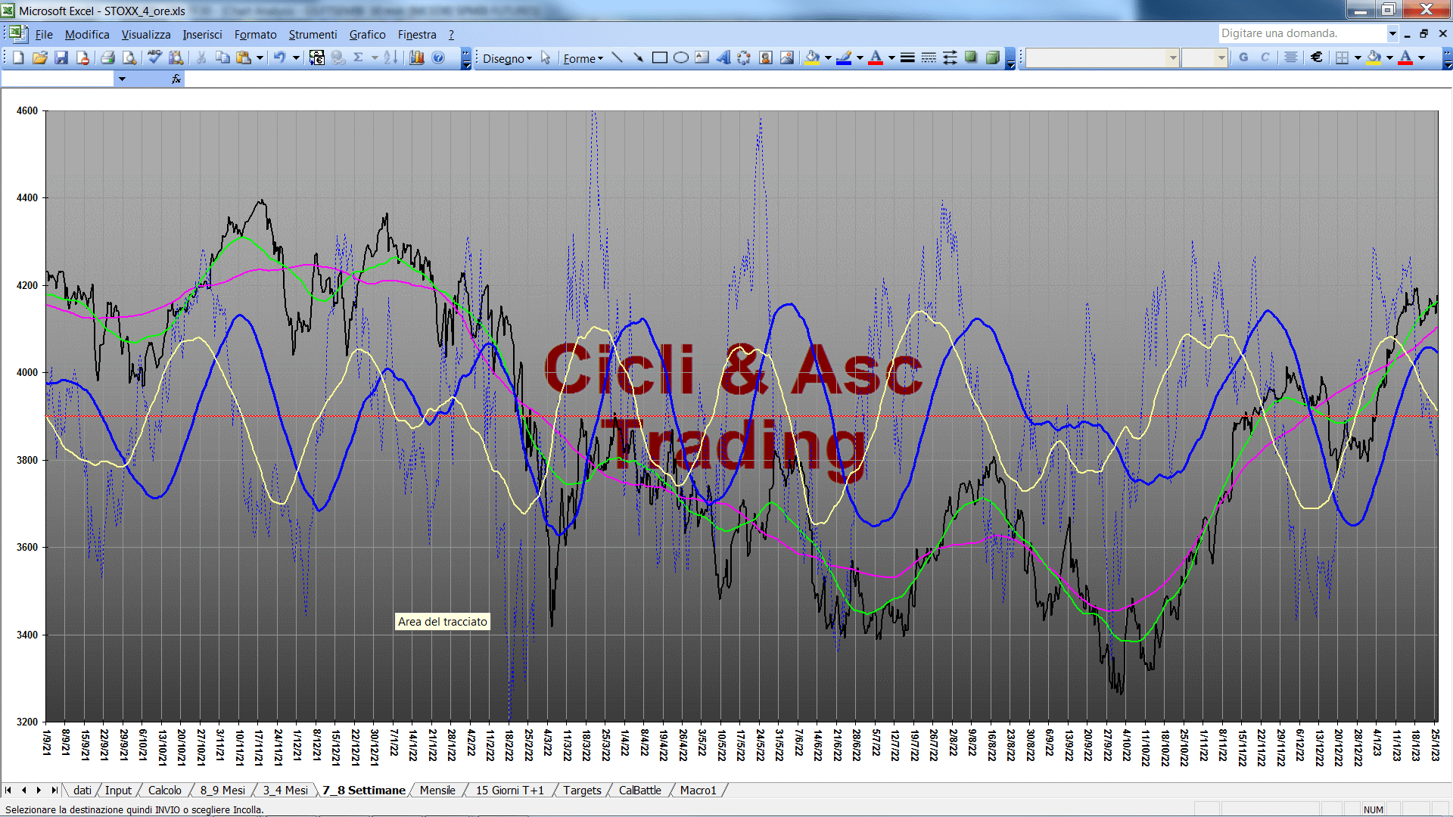
Task: Toggle Italic (C) formatting
Action: (1265, 57)
